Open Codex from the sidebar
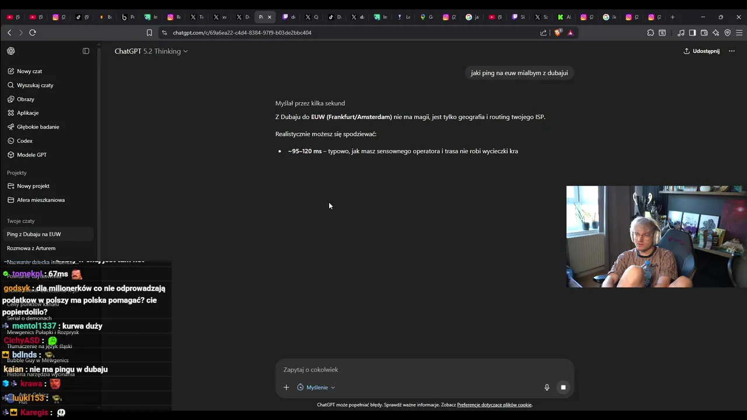747x420 pixels. [x=25, y=141]
